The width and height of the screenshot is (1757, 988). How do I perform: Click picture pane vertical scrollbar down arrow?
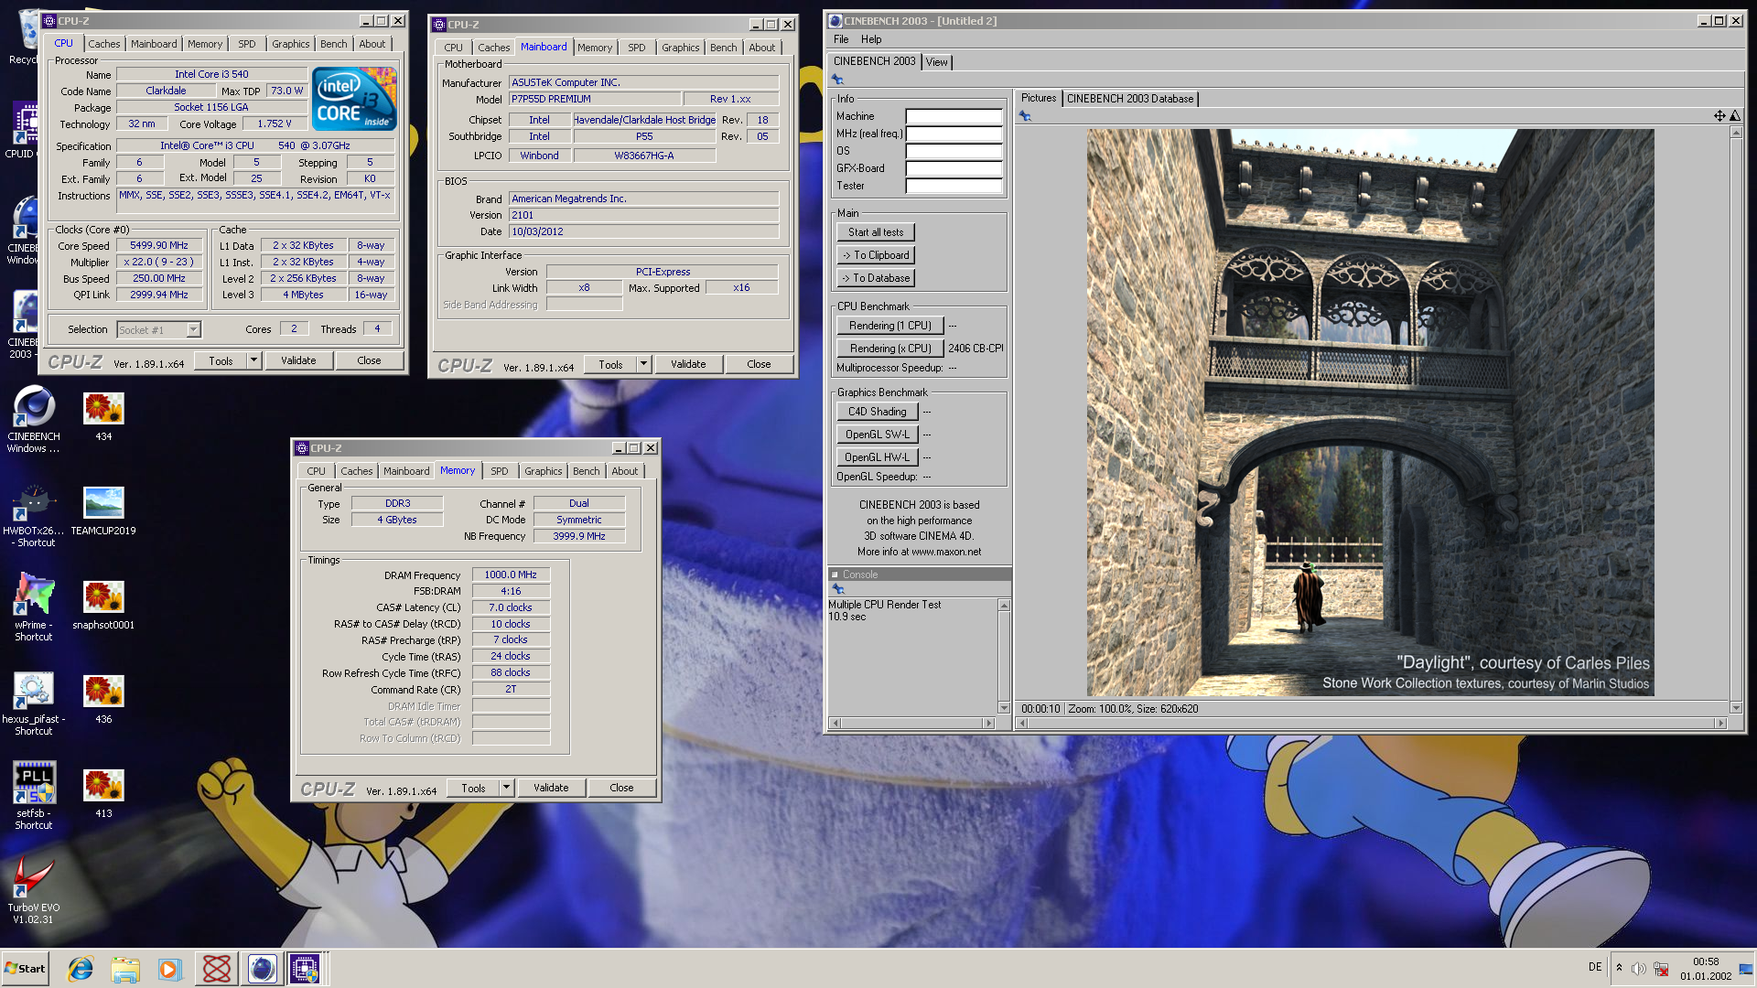pos(1736,708)
